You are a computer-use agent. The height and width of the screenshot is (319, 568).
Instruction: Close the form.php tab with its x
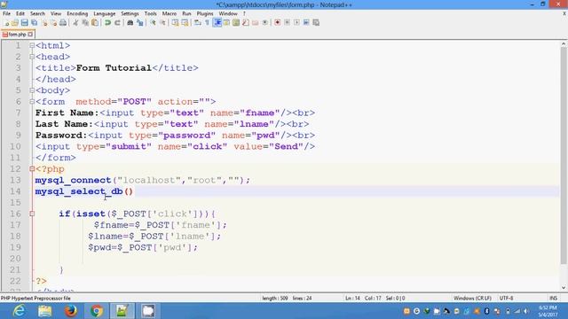(x=30, y=35)
